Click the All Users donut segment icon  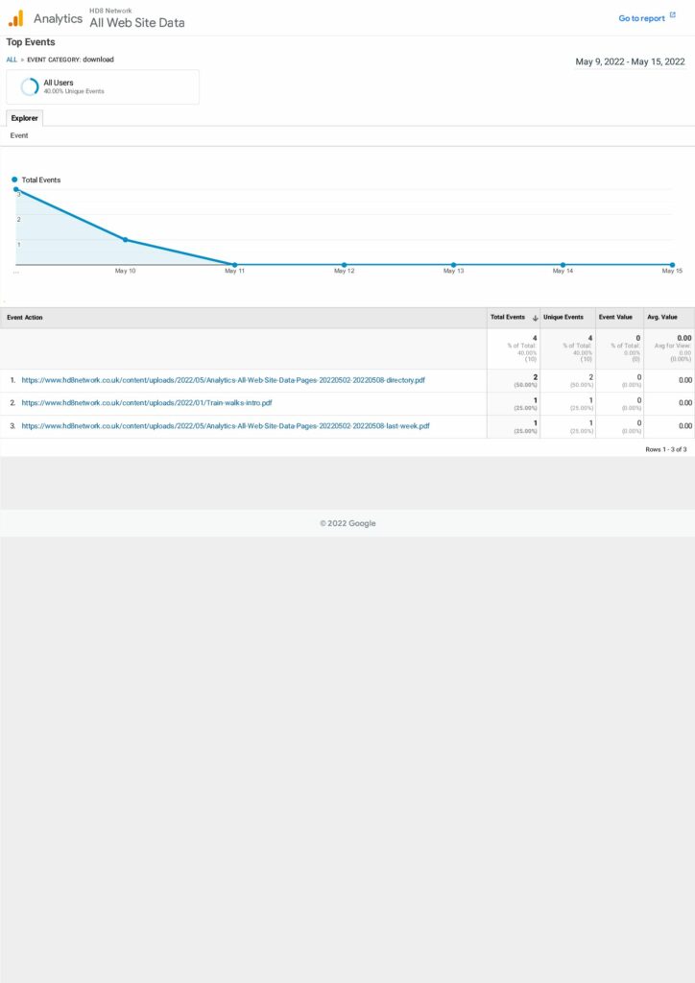tap(30, 86)
